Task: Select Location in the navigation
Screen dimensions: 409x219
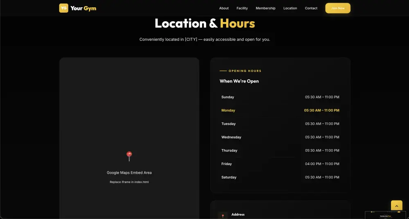Action: tap(290, 8)
